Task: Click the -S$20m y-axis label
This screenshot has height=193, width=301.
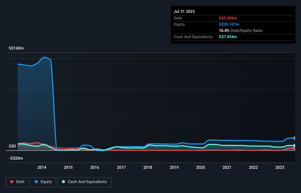Action: (16, 158)
